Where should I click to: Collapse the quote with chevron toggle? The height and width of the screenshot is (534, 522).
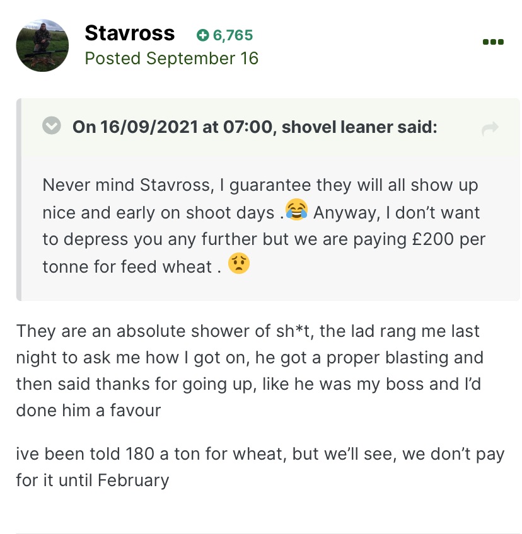coord(52,125)
